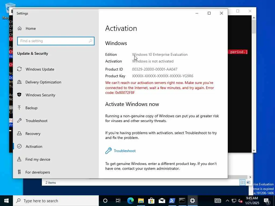Click the Recovery icon in sidebar
Image resolution: width=275 pixels, height=206 pixels.
click(x=19, y=133)
